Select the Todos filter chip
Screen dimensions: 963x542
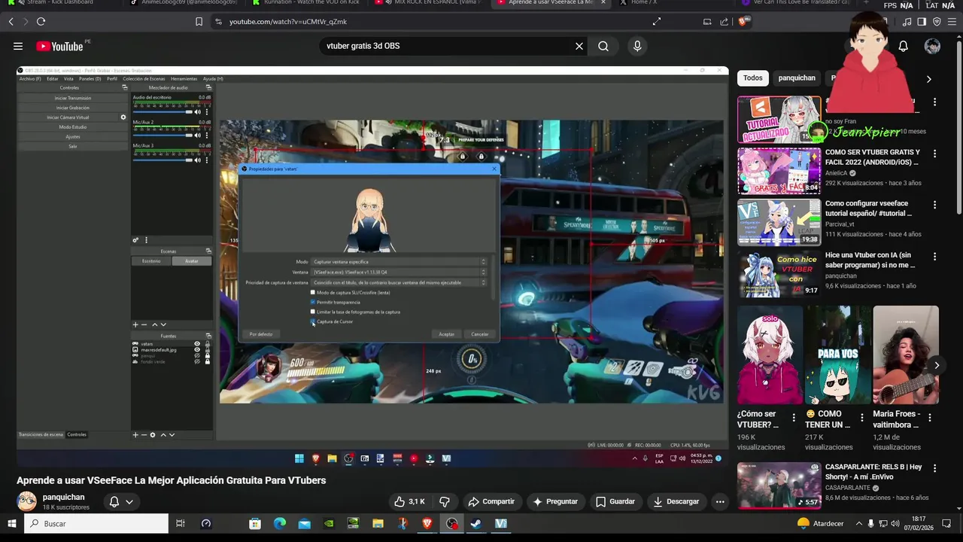click(753, 78)
